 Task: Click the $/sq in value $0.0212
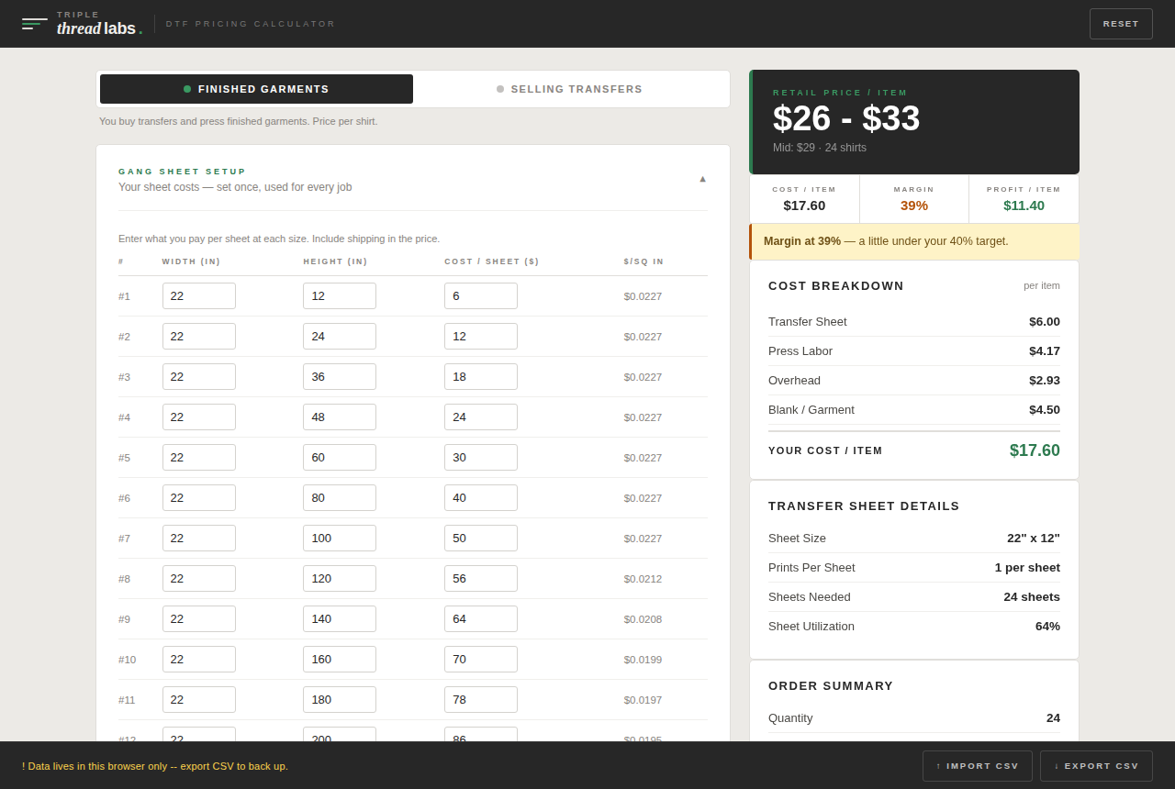[x=643, y=579]
